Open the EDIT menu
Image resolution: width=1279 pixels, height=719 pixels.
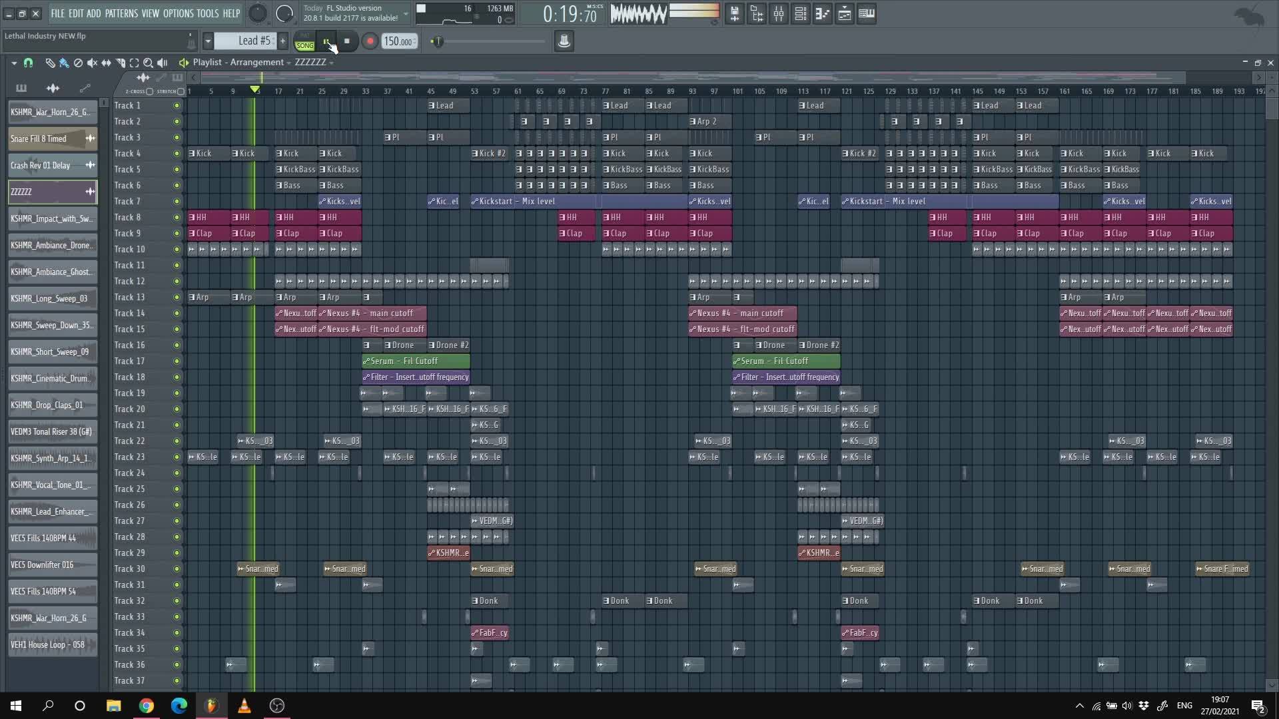click(76, 13)
